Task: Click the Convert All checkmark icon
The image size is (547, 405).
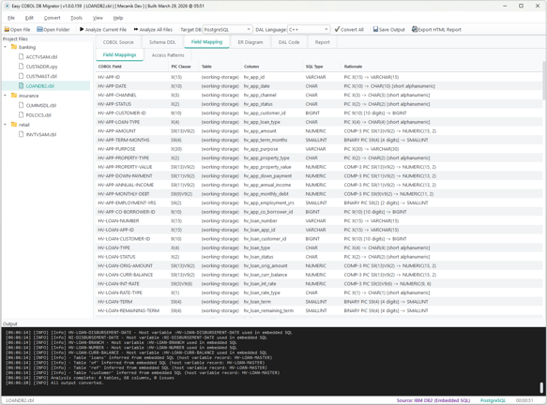Action: [x=337, y=30]
